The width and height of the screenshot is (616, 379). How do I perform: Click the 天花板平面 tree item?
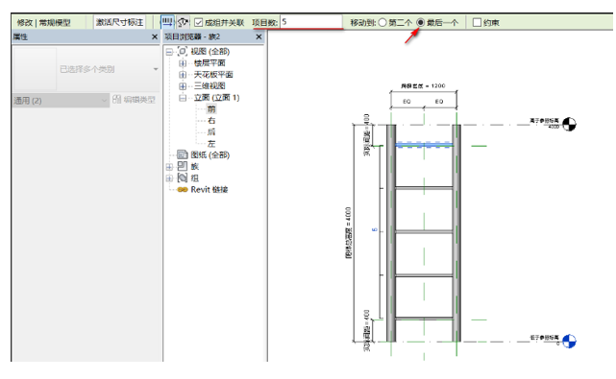pos(213,75)
